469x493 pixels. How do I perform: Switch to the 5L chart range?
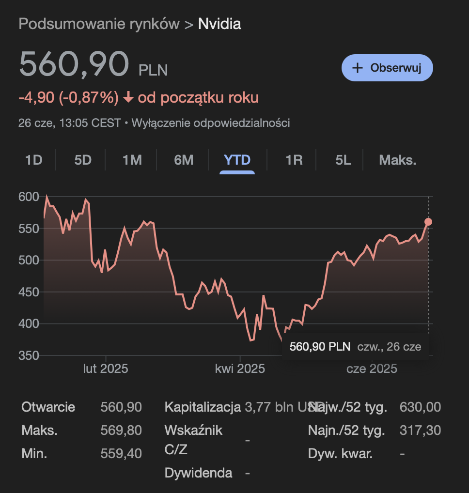[x=343, y=160]
